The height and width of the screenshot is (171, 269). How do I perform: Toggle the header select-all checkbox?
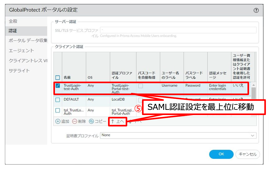pyautogui.click(x=58, y=77)
